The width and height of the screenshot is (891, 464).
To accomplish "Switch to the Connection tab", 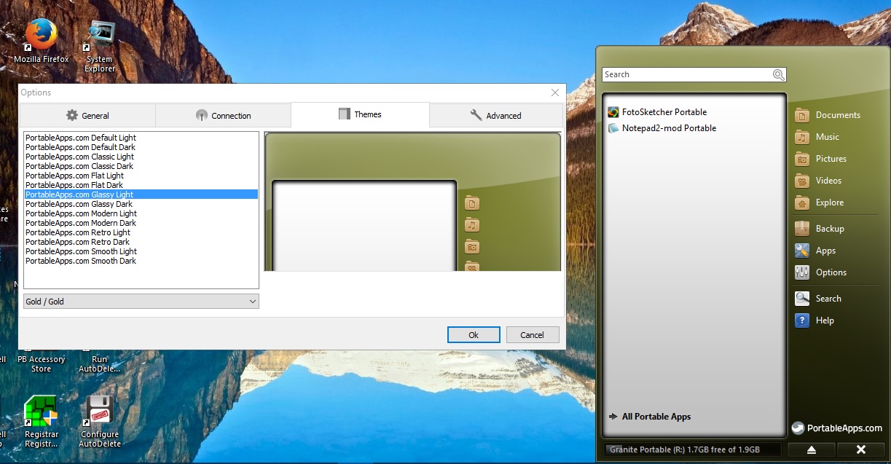I will click(x=222, y=115).
